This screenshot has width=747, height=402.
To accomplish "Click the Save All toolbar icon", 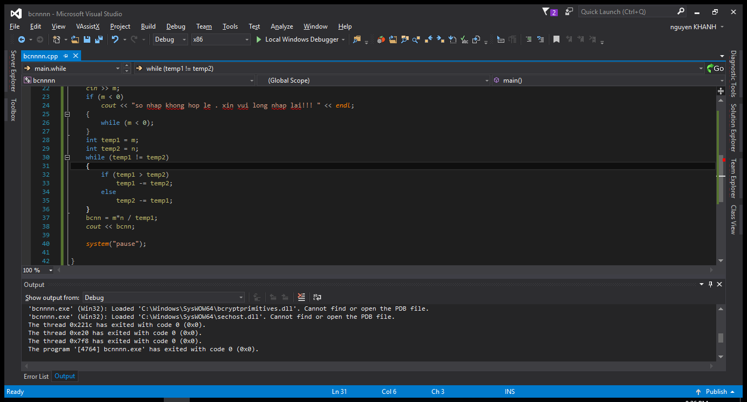I will 98,39.
